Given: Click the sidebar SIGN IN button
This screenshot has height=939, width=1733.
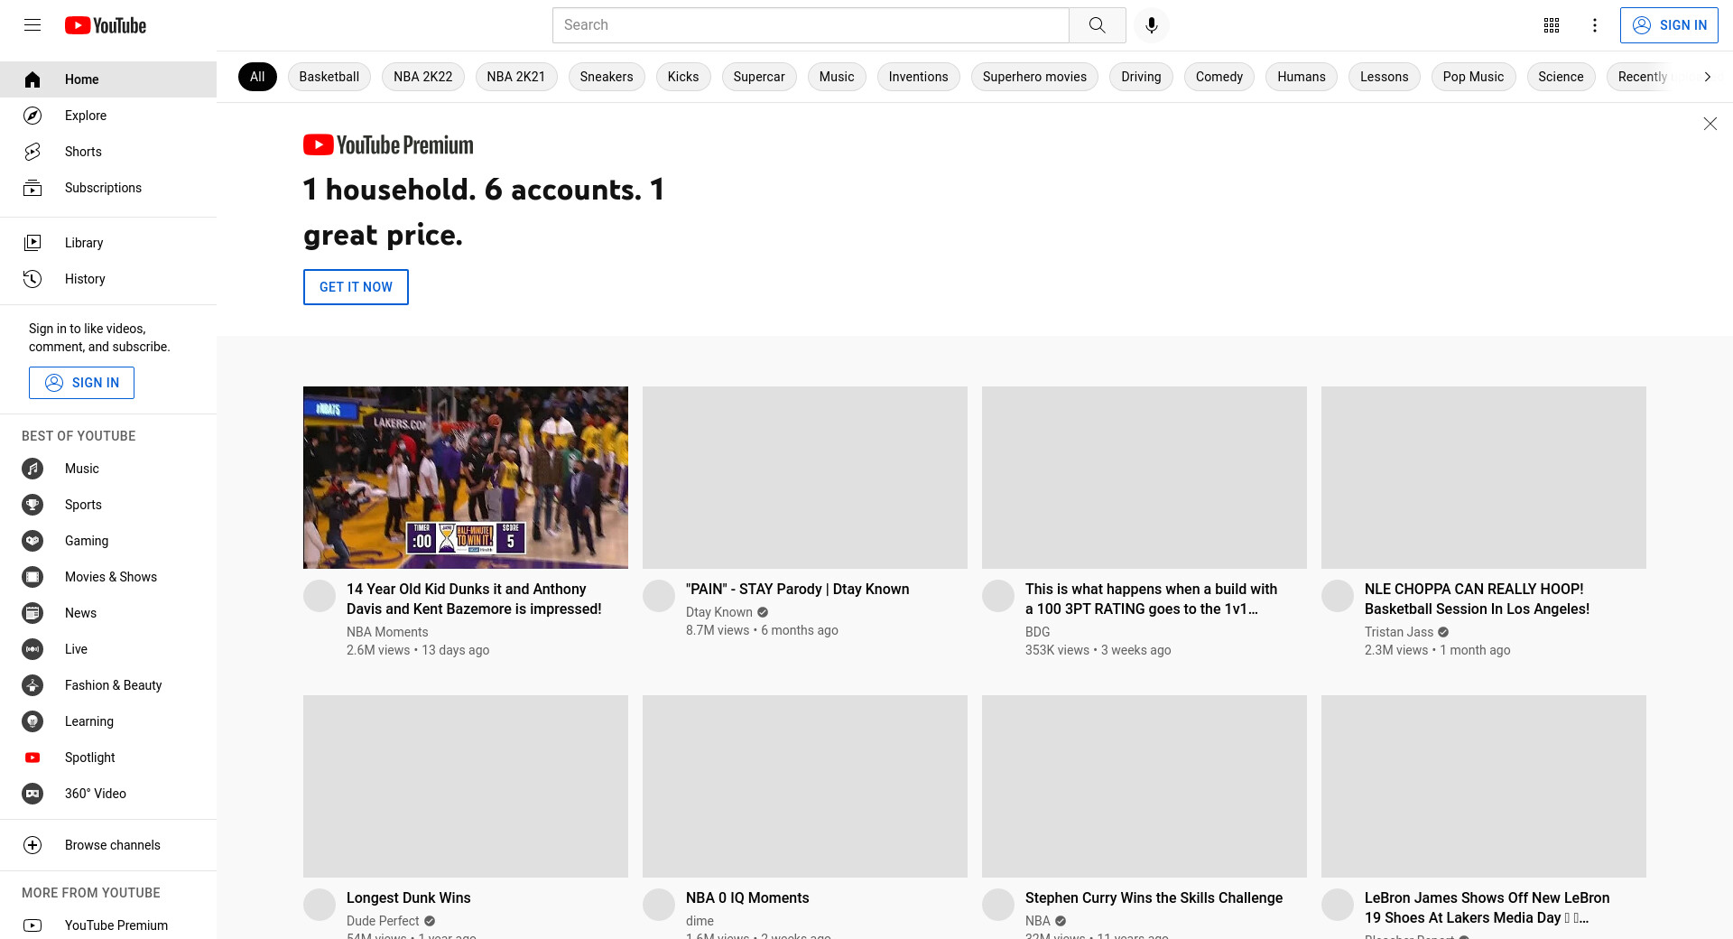Looking at the screenshot, I should (x=81, y=383).
